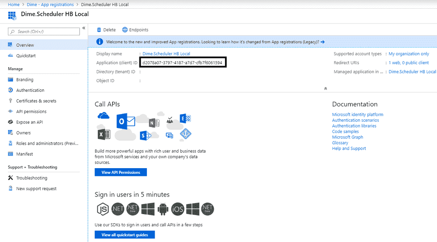Open My organization only link
The width and height of the screenshot is (437, 242).
tap(409, 54)
